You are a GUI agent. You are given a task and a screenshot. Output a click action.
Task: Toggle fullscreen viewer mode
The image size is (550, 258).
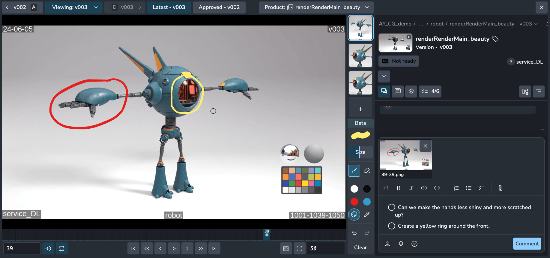coord(299,248)
